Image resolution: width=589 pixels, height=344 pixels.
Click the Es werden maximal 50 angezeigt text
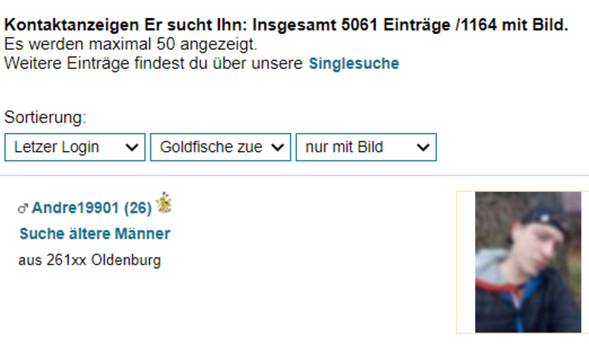pyautogui.click(x=131, y=44)
